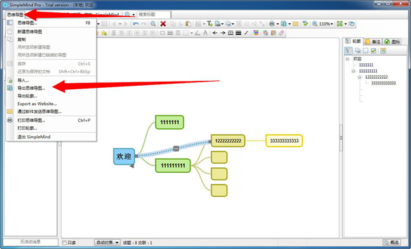This screenshot has height=249, width=411.
Task: Toggle the 只读 read-only checkbox
Action: 64,243
